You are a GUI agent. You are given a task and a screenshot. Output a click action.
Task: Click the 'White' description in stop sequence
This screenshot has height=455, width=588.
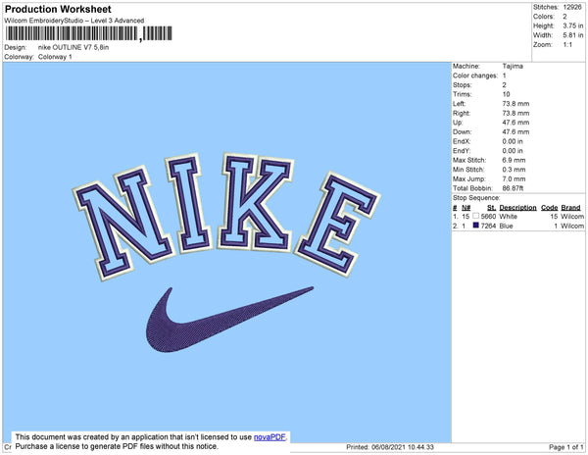pyautogui.click(x=508, y=217)
